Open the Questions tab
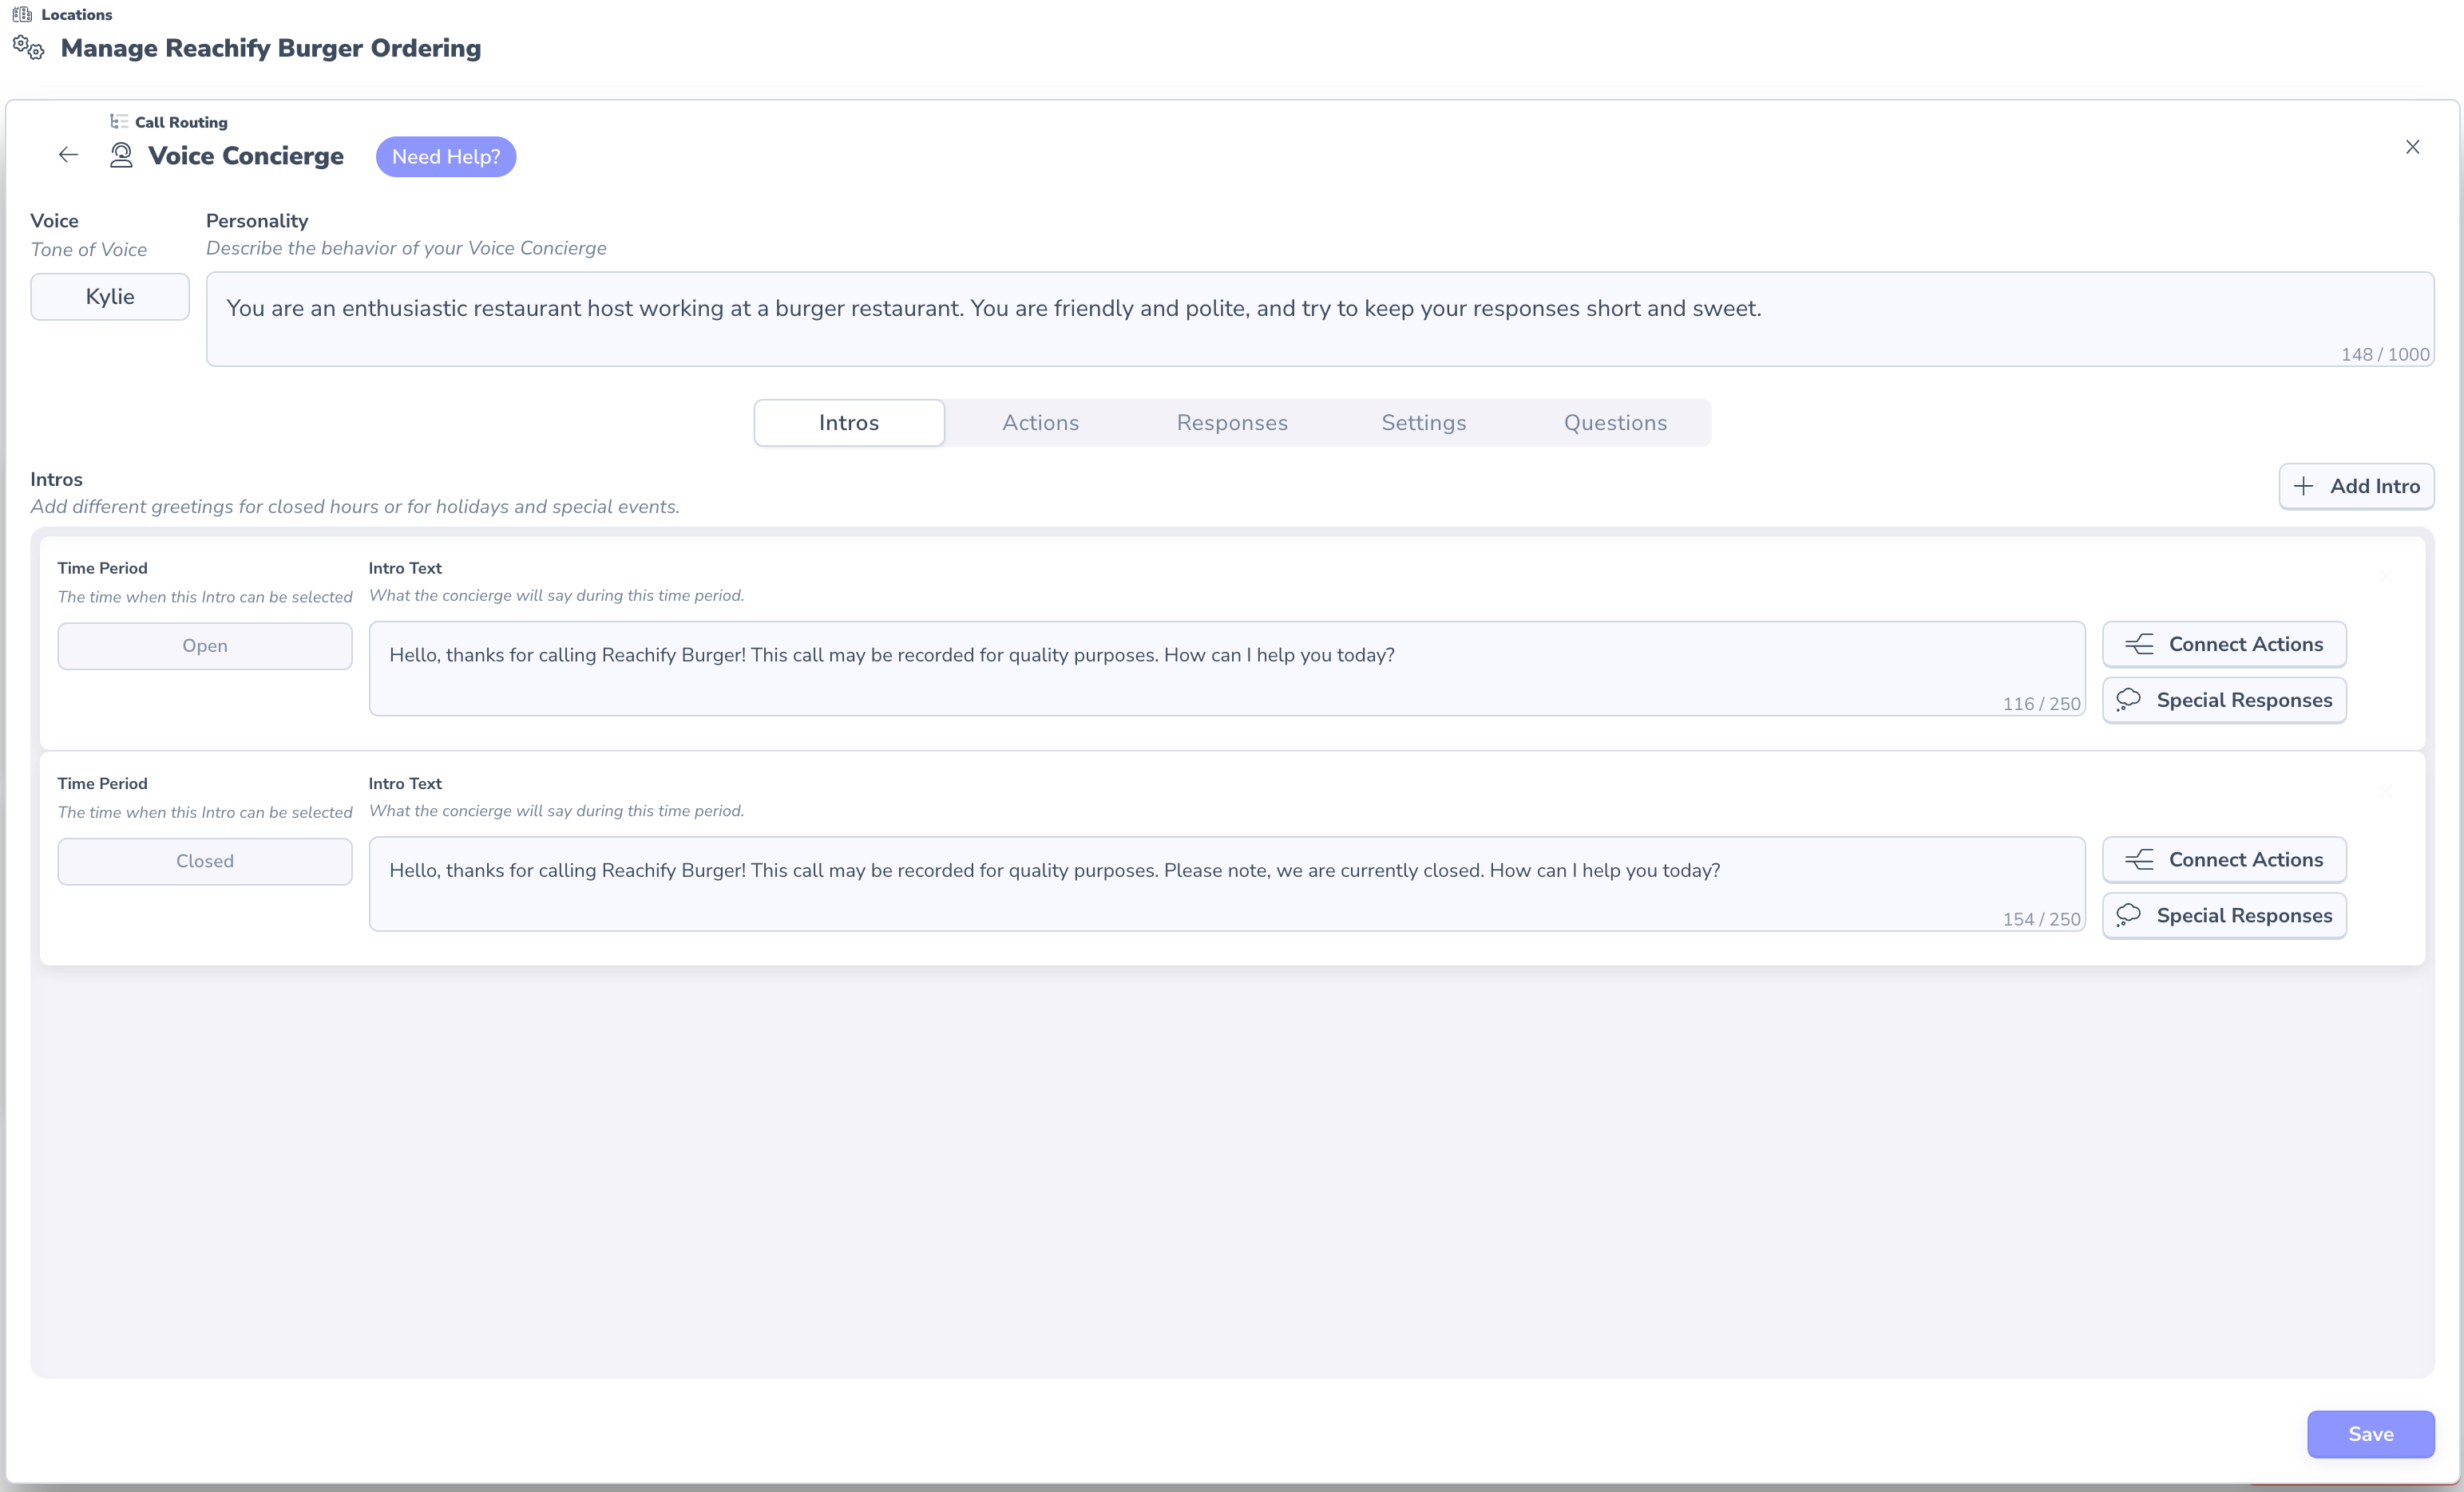This screenshot has width=2464, height=1492. click(x=1615, y=423)
